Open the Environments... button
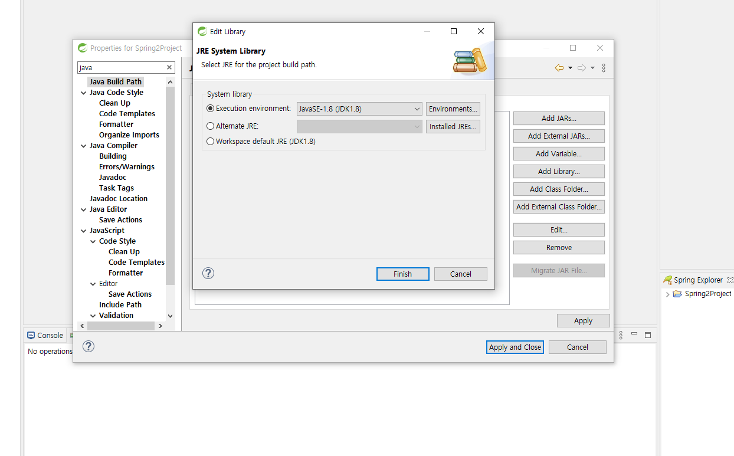Viewport: 734px width, 456px height. 453,109
